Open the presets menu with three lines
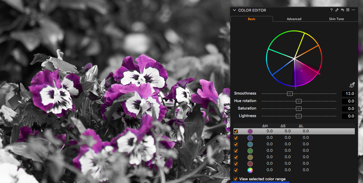The image size is (363, 183). coord(348,10)
